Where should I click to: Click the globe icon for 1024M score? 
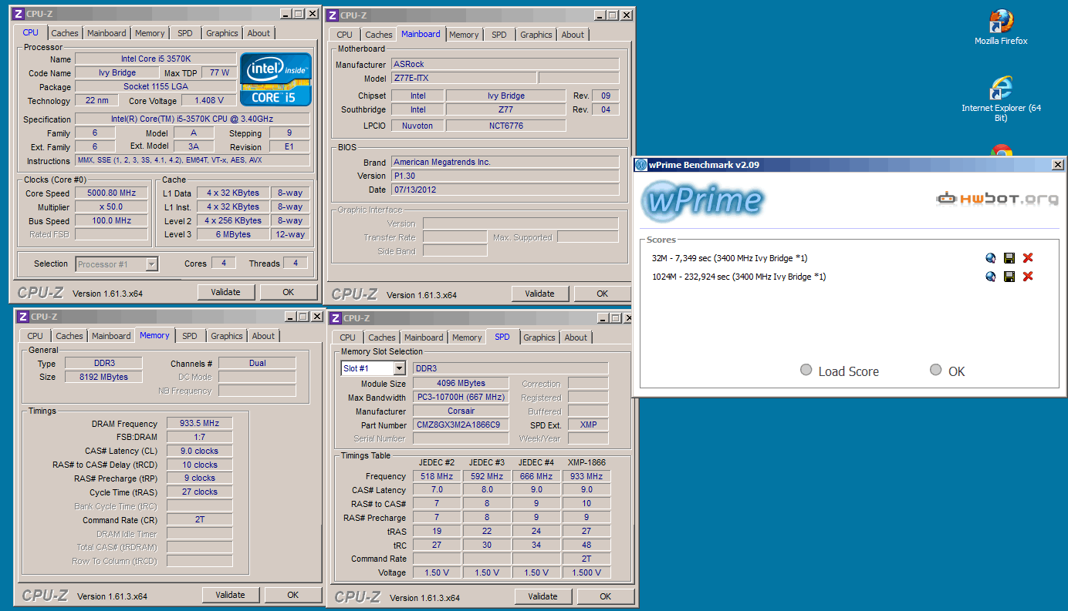[x=991, y=277]
